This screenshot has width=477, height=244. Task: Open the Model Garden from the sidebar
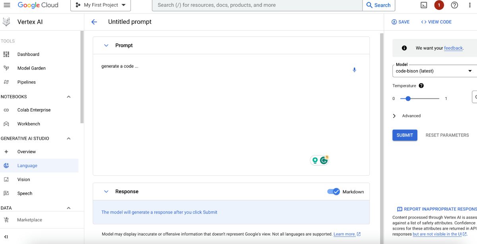point(31,68)
